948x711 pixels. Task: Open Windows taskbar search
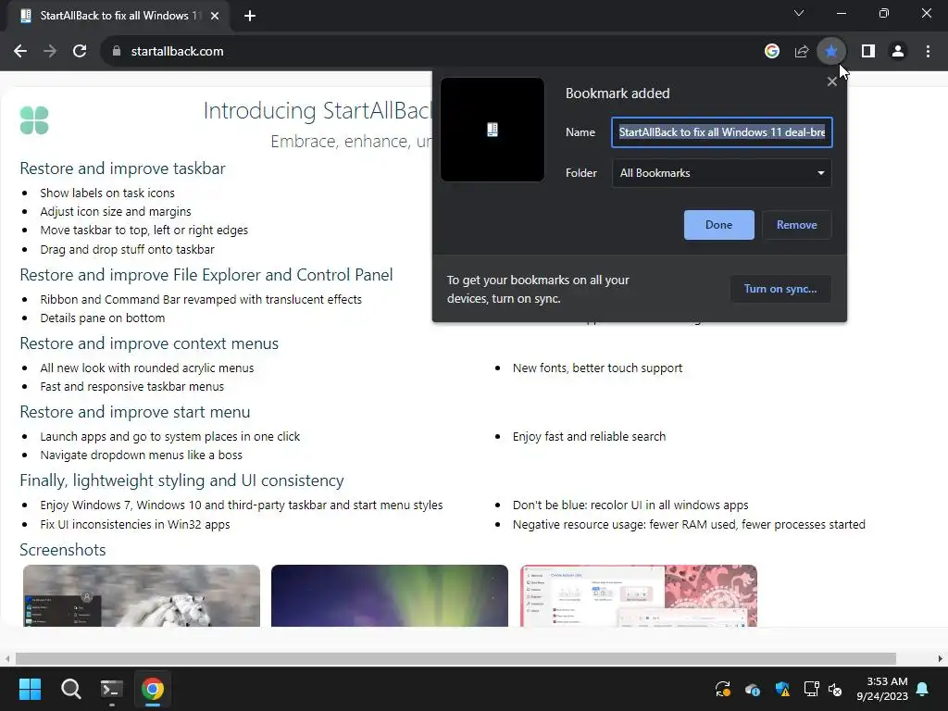click(x=70, y=689)
